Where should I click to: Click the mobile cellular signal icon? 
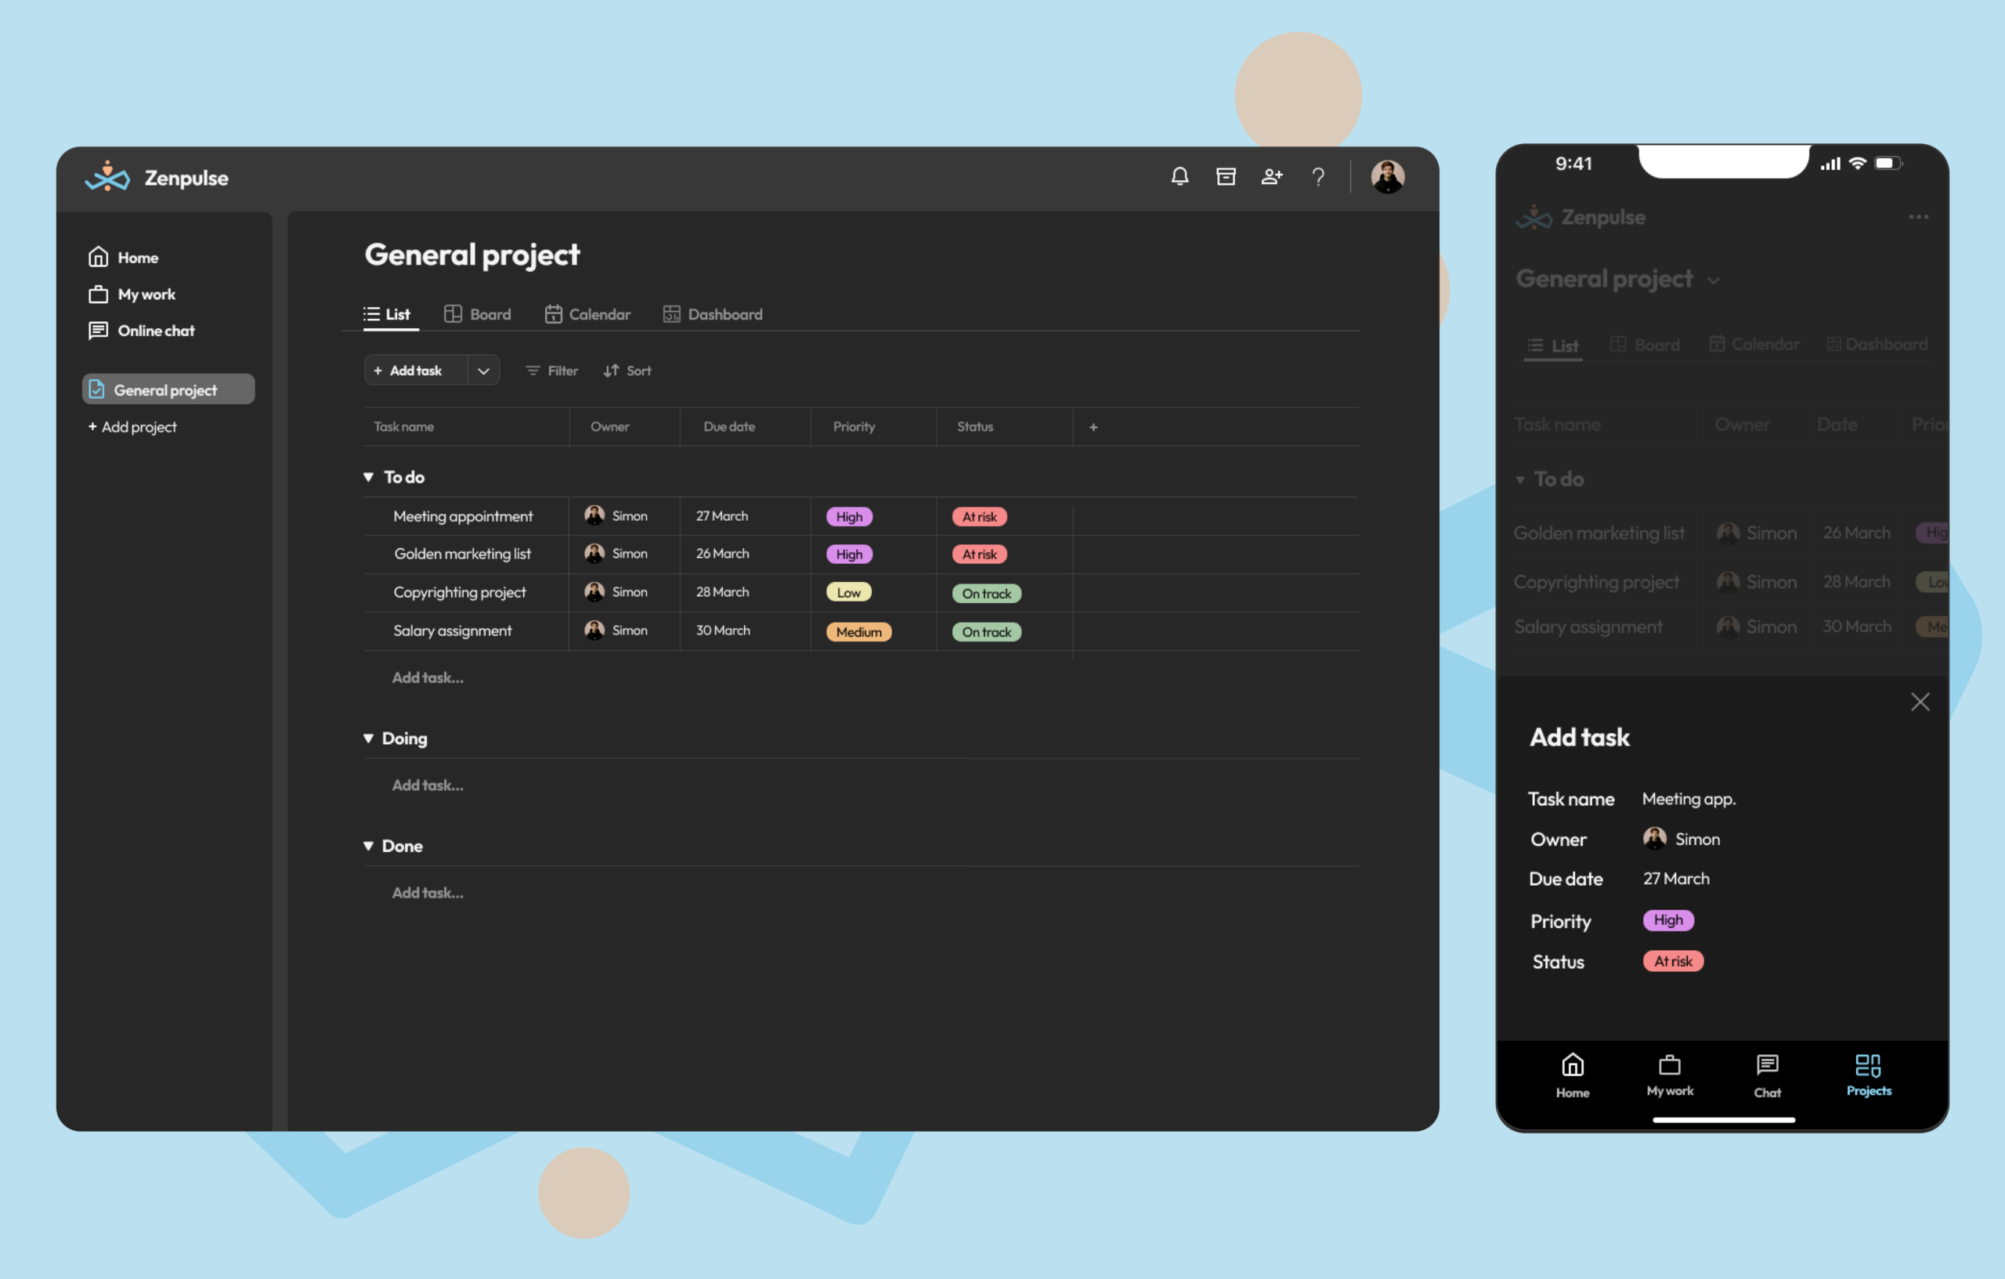tap(1830, 164)
